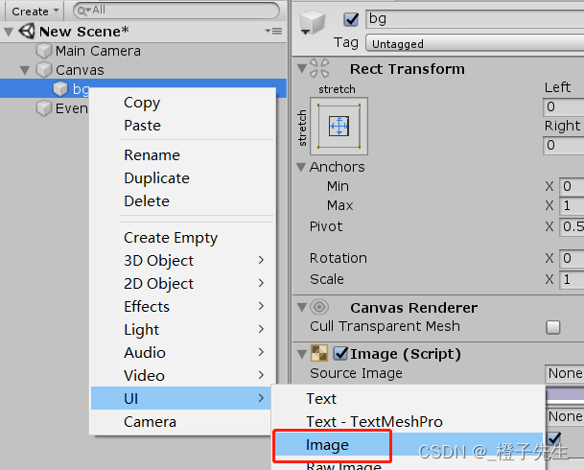The height and width of the screenshot is (470, 584).
Task: Click the Canvas cube icon
Action: (x=44, y=70)
